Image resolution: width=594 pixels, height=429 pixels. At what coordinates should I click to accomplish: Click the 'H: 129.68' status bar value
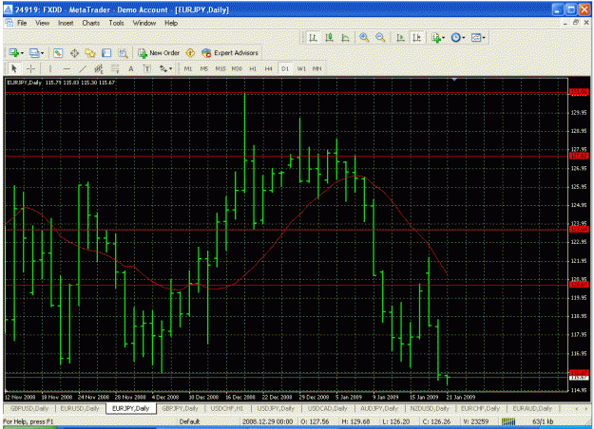(355, 421)
